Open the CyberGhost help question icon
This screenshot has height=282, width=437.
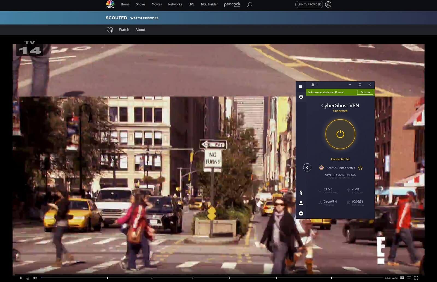301,193
